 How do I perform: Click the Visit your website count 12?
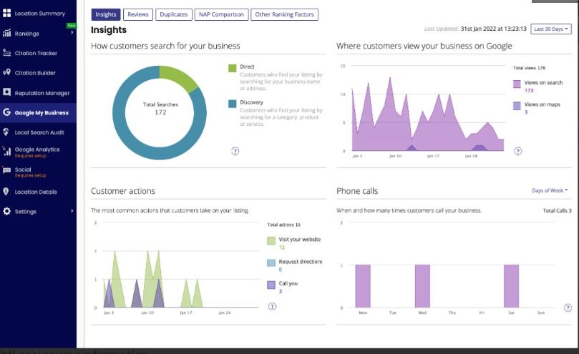pos(282,247)
